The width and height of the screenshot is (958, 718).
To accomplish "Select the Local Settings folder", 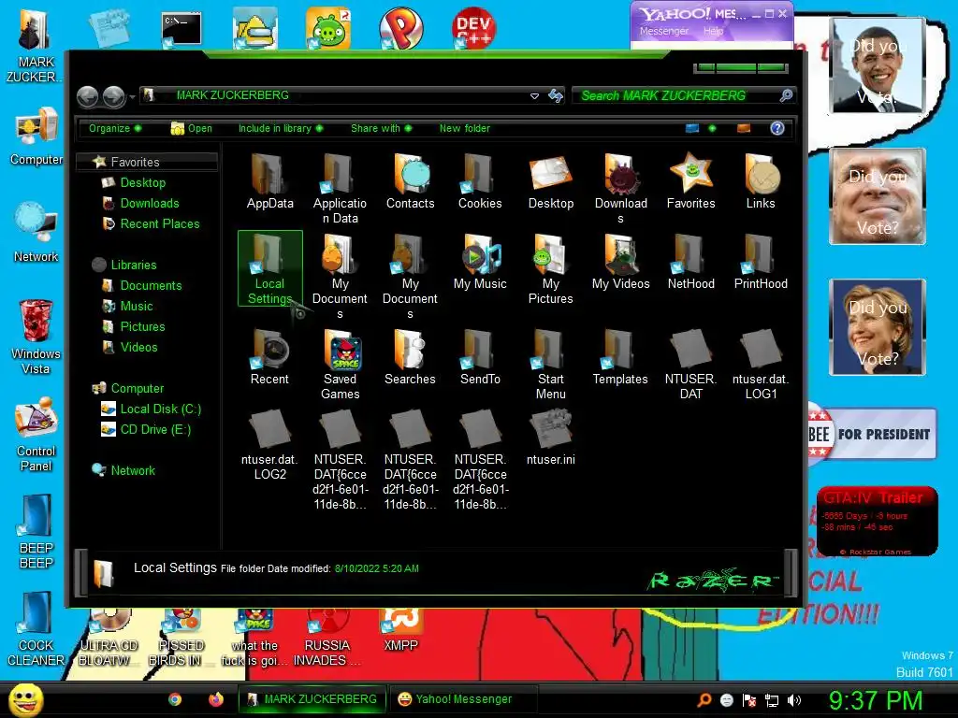I will (269, 268).
